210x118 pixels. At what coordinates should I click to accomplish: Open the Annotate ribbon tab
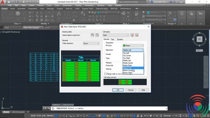click(x=21, y=9)
